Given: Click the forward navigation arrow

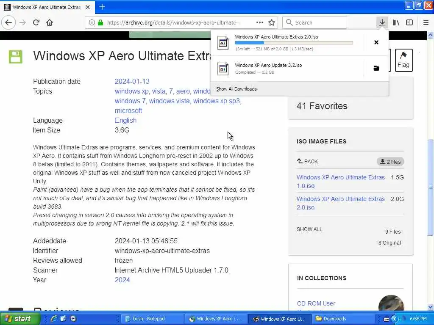Looking at the screenshot, I should (x=23, y=23).
